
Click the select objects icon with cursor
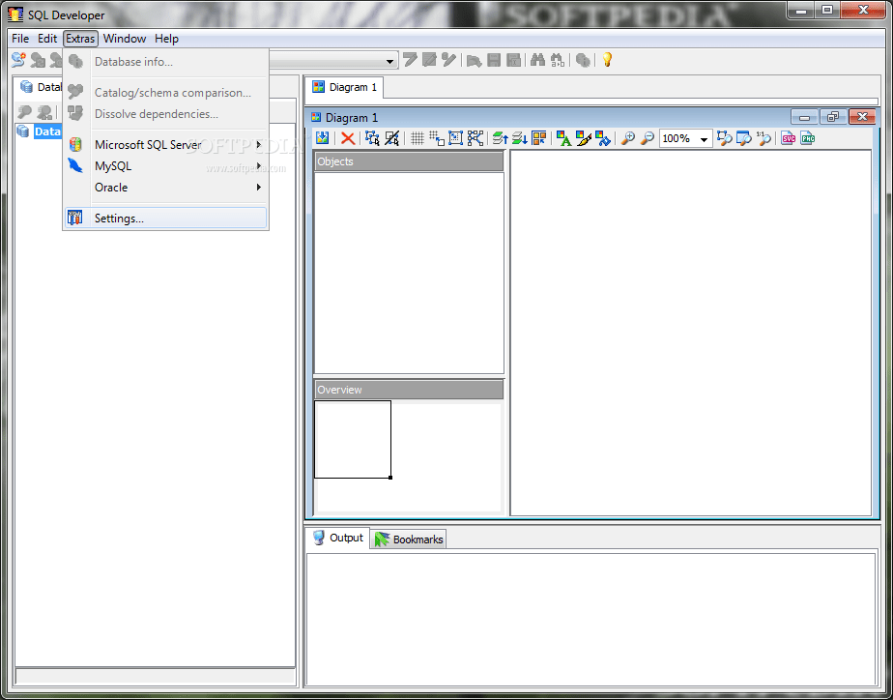(372, 138)
